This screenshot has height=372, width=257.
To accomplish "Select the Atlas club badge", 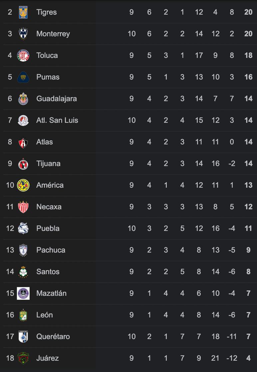I will pos(23,142).
